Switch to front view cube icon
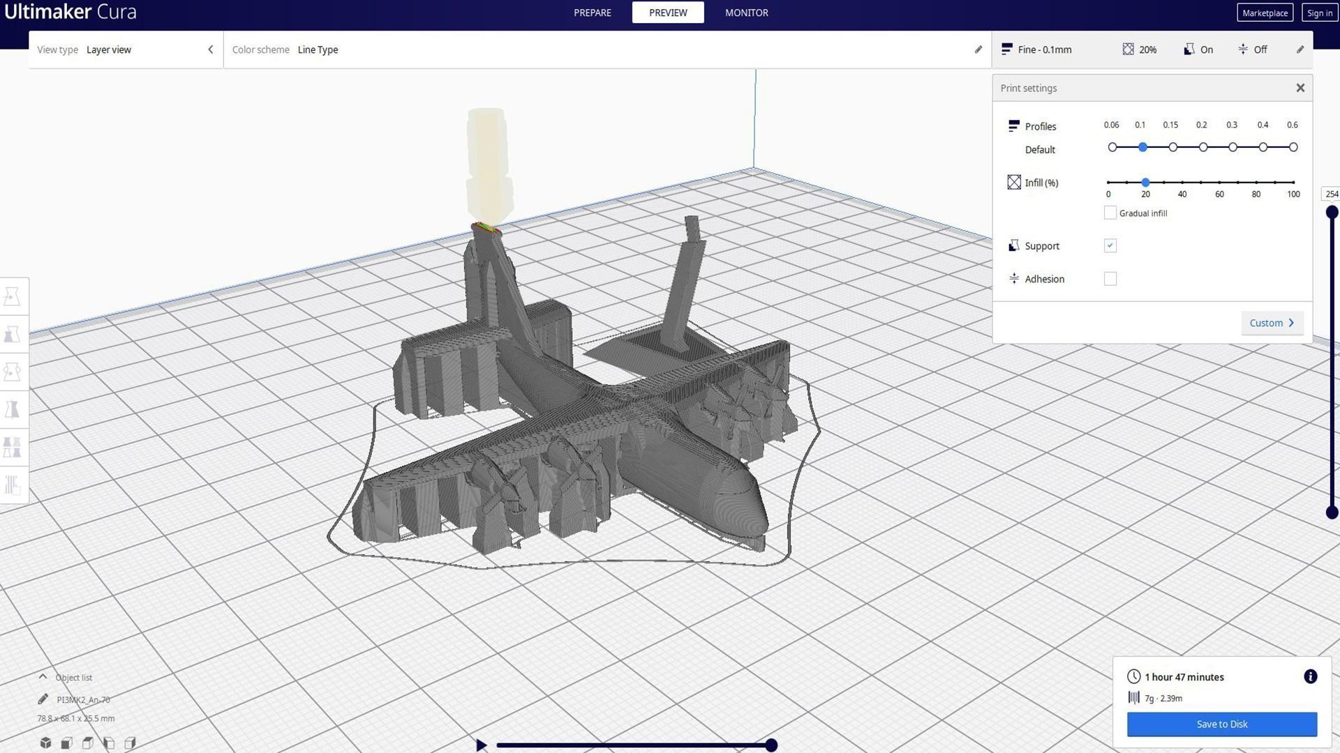The width and height of the screenshot is (1340, 753). coord(66,743)
